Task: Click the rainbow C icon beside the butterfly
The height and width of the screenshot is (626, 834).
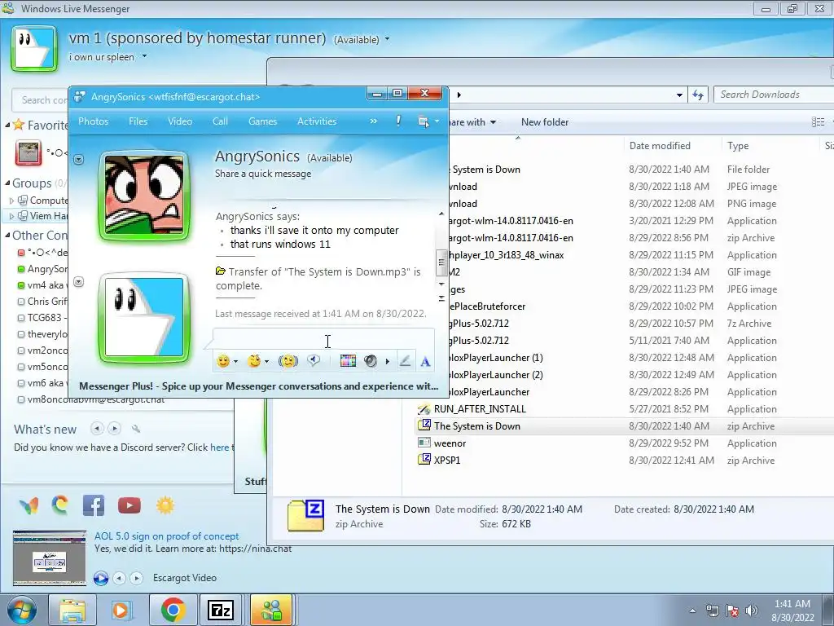Action: tap(60, 504)
